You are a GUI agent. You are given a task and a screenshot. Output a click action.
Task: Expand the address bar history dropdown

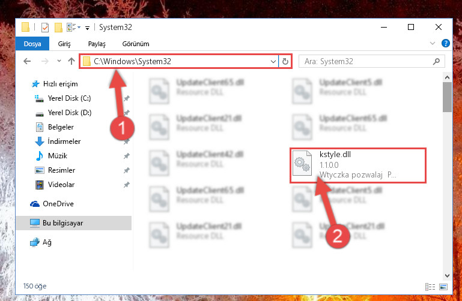[273, 61]
